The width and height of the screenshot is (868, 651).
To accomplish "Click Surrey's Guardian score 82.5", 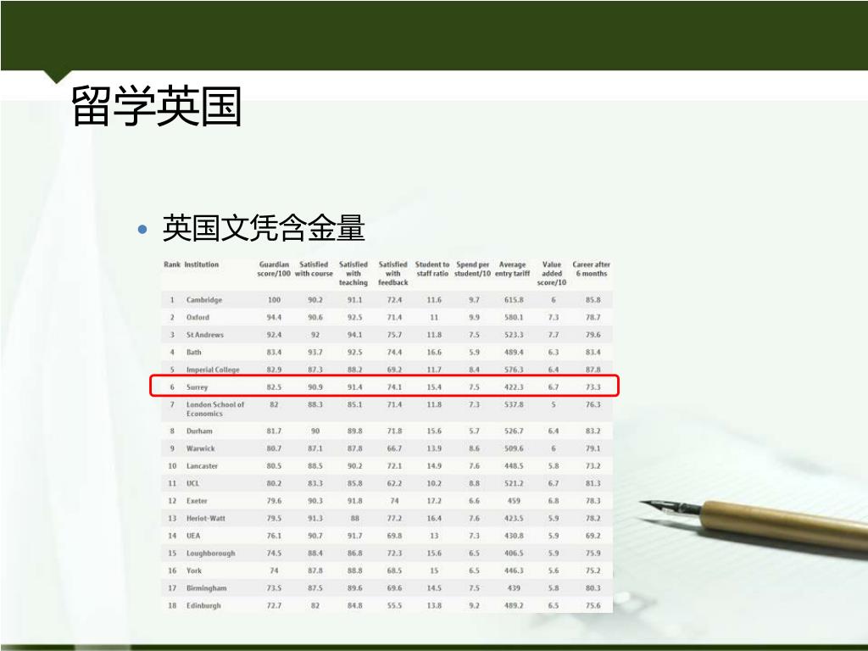I will coord(274,387).
